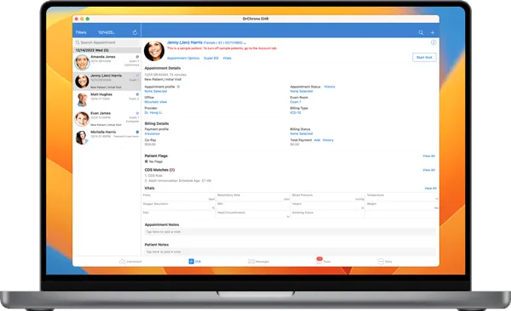Image resolution: width=511 pixels, height=311 pixels.
Task: Change the Appointment profile None Selected value
Action: pos(156,92)
